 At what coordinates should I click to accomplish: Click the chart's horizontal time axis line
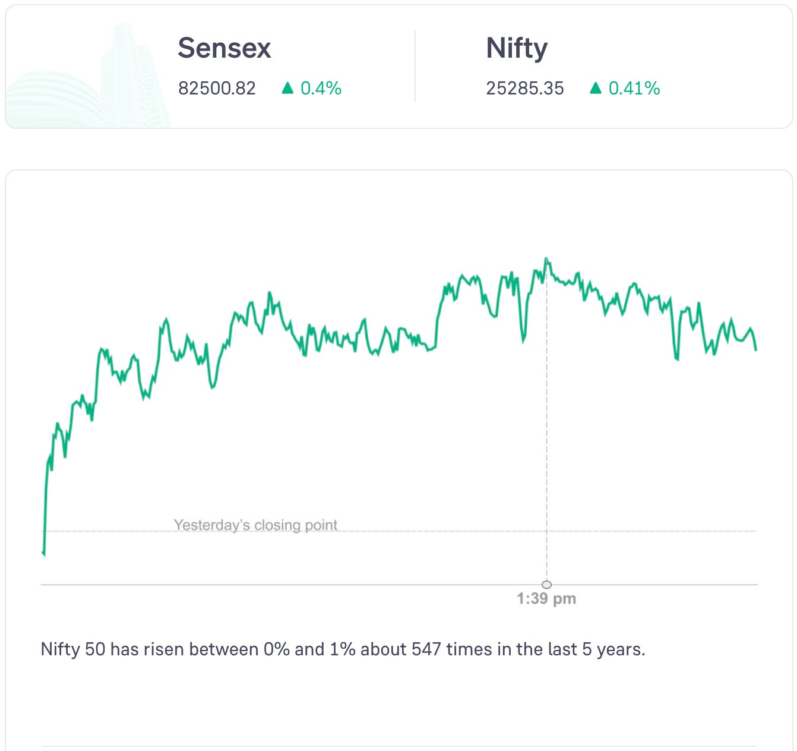(297, 585)
